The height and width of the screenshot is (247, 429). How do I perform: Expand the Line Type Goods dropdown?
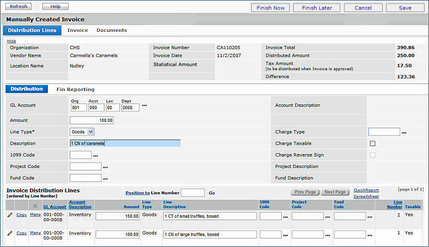pyautogui.click(x=90, y=132)
